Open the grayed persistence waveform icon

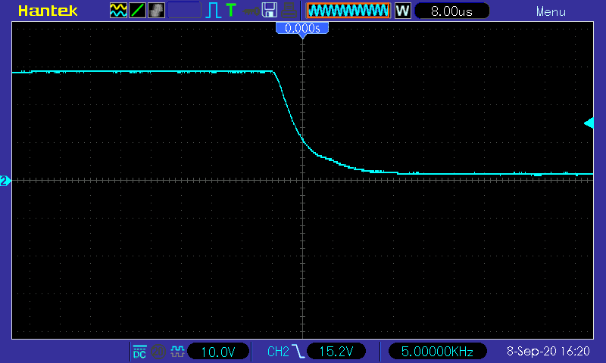click(x=156, y=11)
